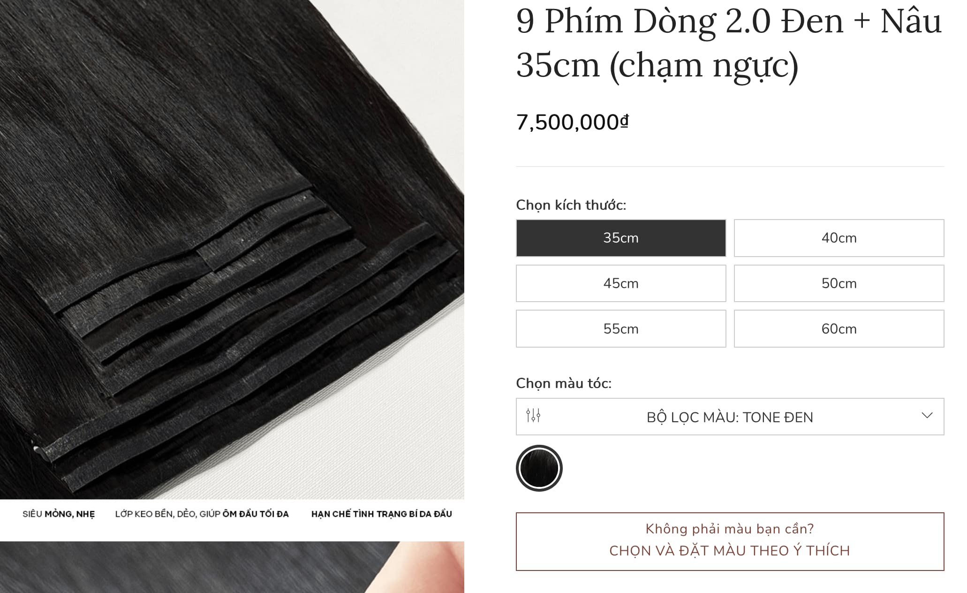Screen dimensions: 967x593
Task: Choose the 55cm hair length
Action: click(x=621, y=329)
